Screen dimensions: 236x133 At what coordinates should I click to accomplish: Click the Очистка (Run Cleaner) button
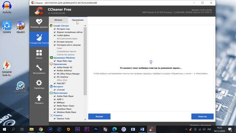202,116
